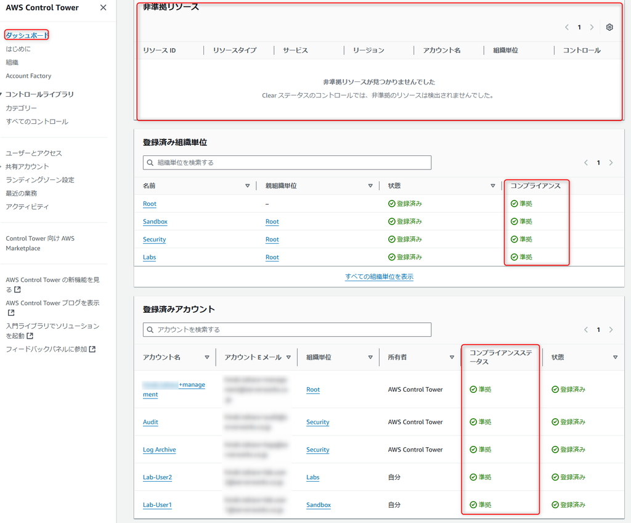Go to previous page in 登録済みアカウント

tap(586, 329)
